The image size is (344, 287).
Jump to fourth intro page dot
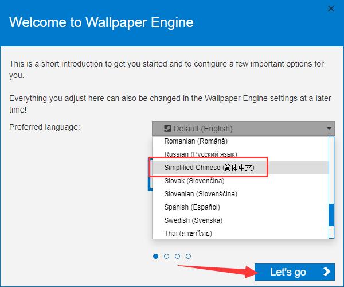coord(188,256)
